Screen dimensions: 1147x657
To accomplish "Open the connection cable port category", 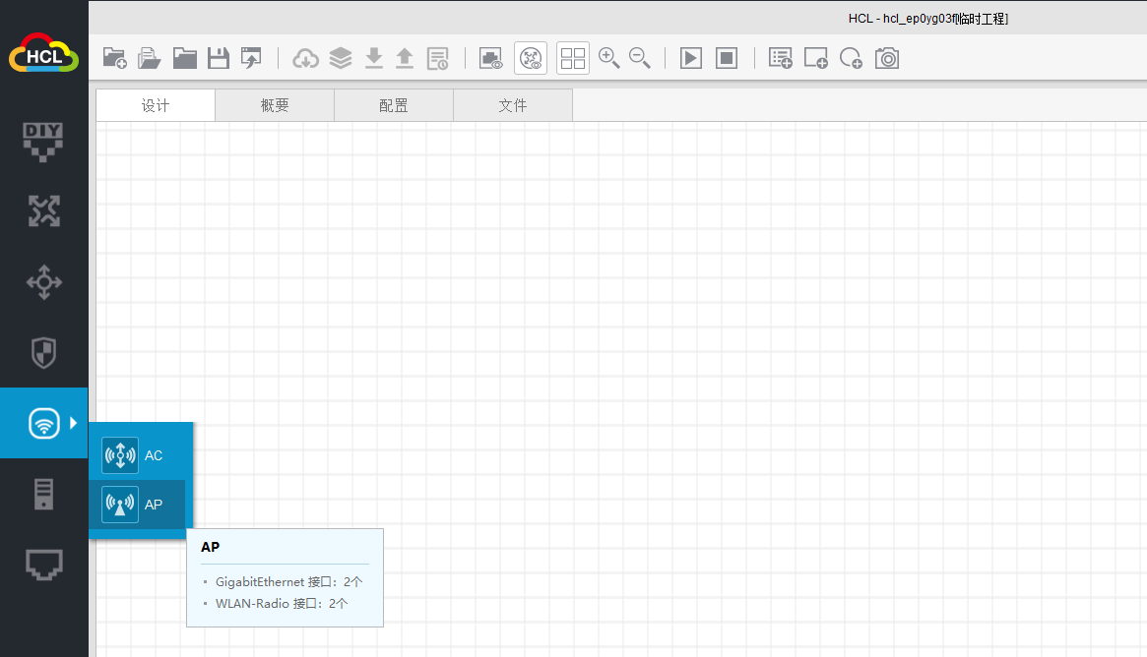I will pyautogui.click(x=44, y=565).
